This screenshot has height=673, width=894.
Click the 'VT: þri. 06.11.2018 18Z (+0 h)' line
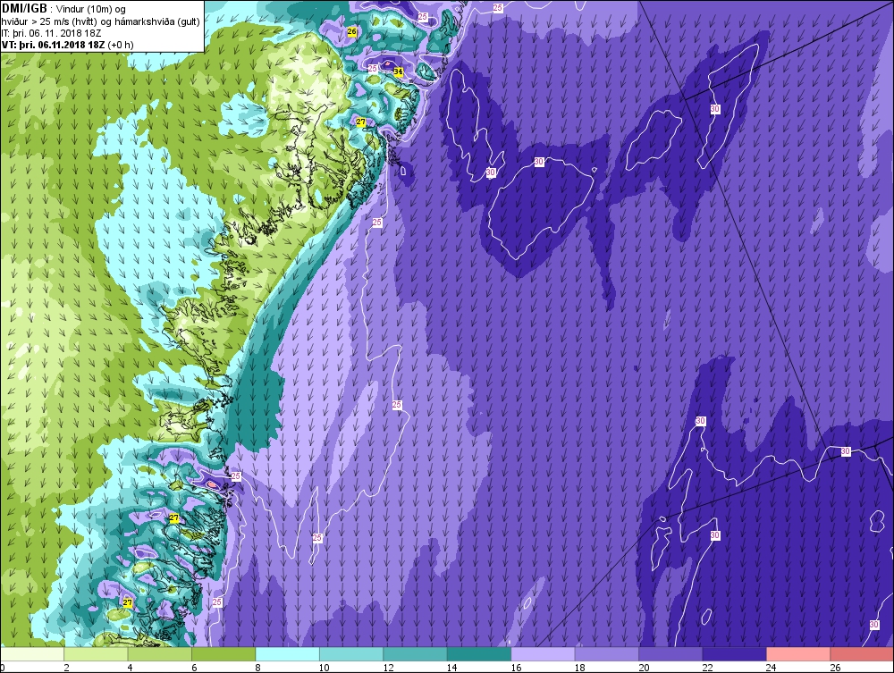click(x=68, y=45)
